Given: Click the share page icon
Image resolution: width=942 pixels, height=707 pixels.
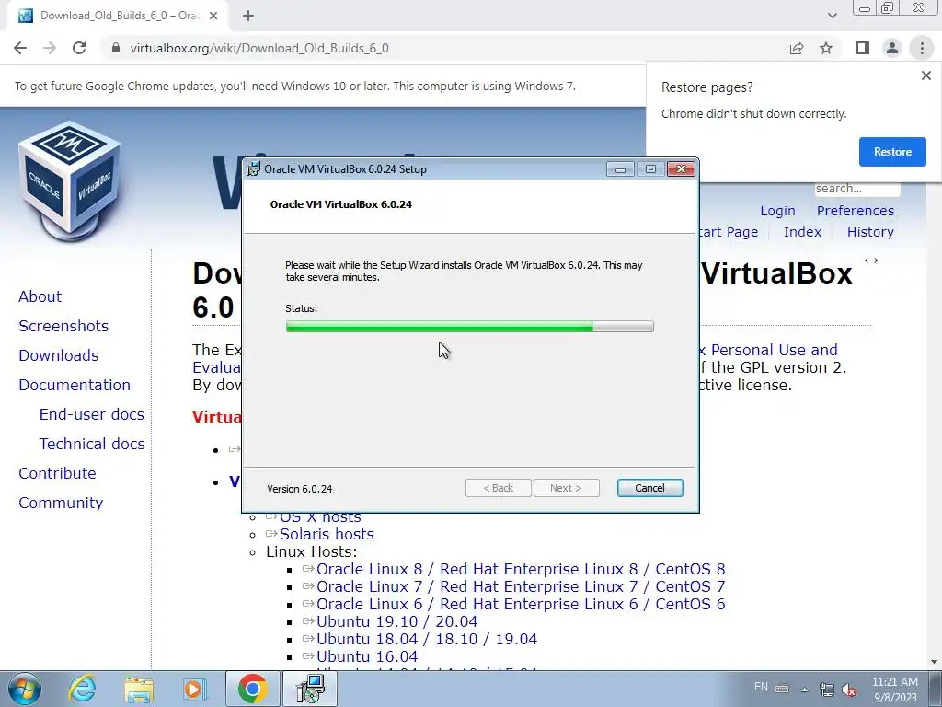Looking at the screenshot, I should pyautogui.click(x=797, y=48).
